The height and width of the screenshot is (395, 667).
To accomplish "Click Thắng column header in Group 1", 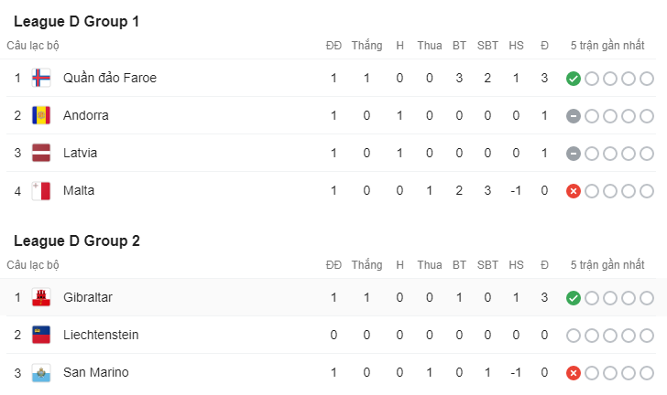I will (x=366, y=46).
